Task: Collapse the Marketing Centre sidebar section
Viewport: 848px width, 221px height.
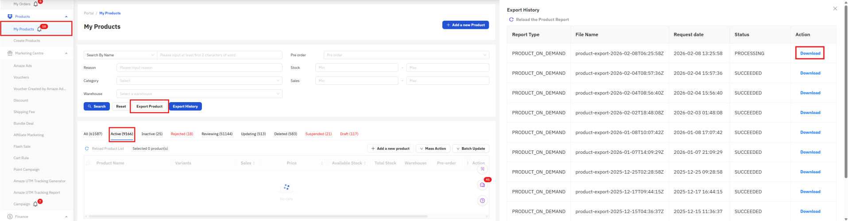Action: coord(66,53)
